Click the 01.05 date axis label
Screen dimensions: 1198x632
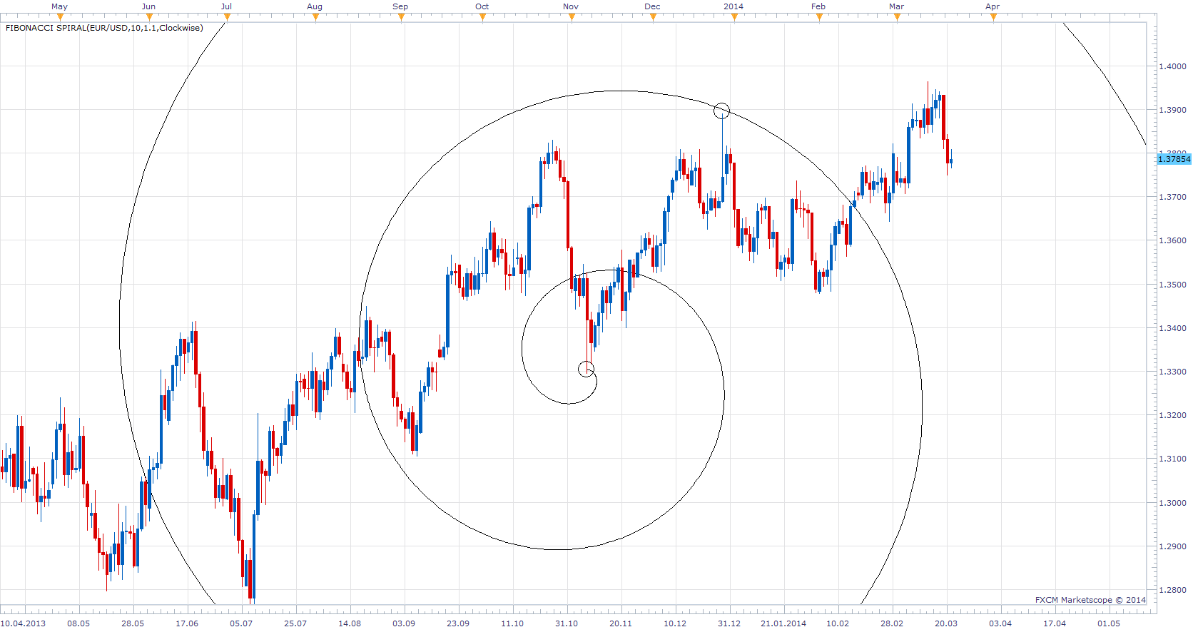tap(1109, 623)
